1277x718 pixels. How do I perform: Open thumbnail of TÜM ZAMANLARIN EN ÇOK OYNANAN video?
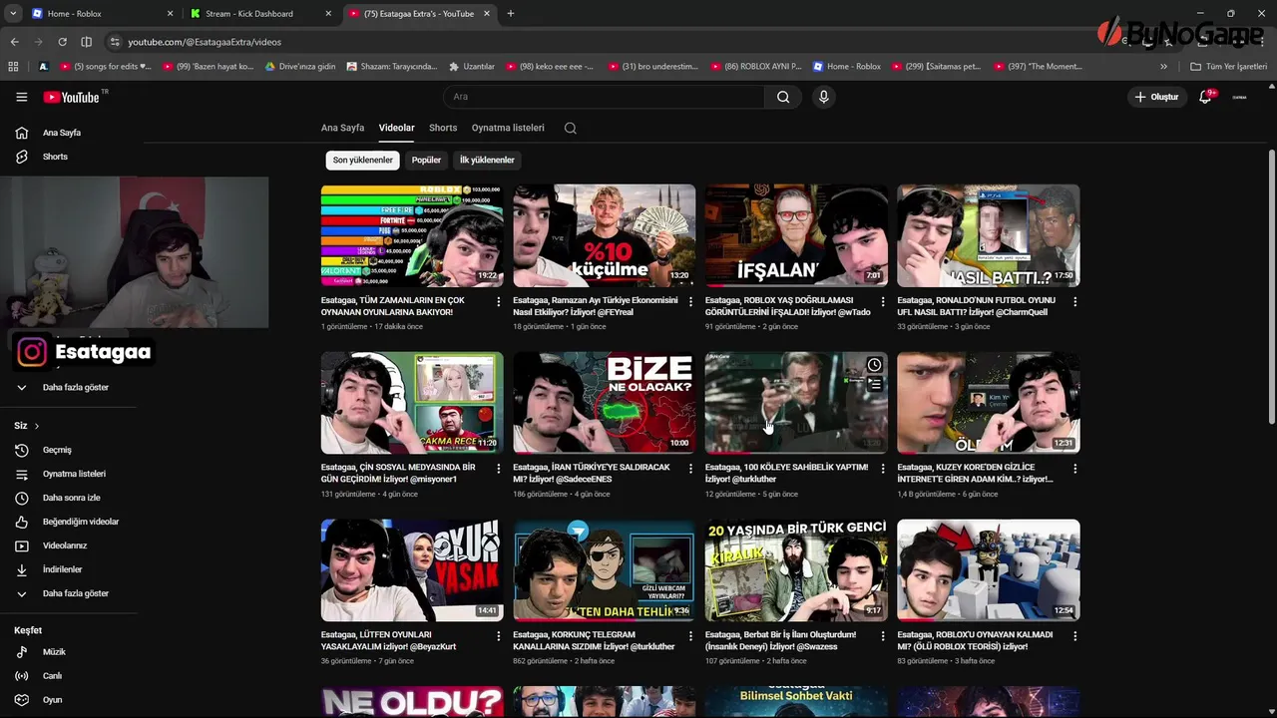click(x=412, y=235)
